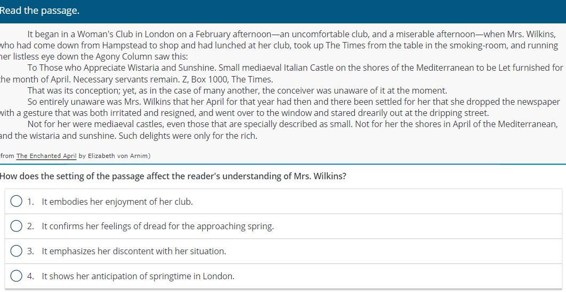Viewport: 566px width, 292px height.
Task: Click answer text "It emphasizes her discontent with her situation."
Action: [134, 252]
